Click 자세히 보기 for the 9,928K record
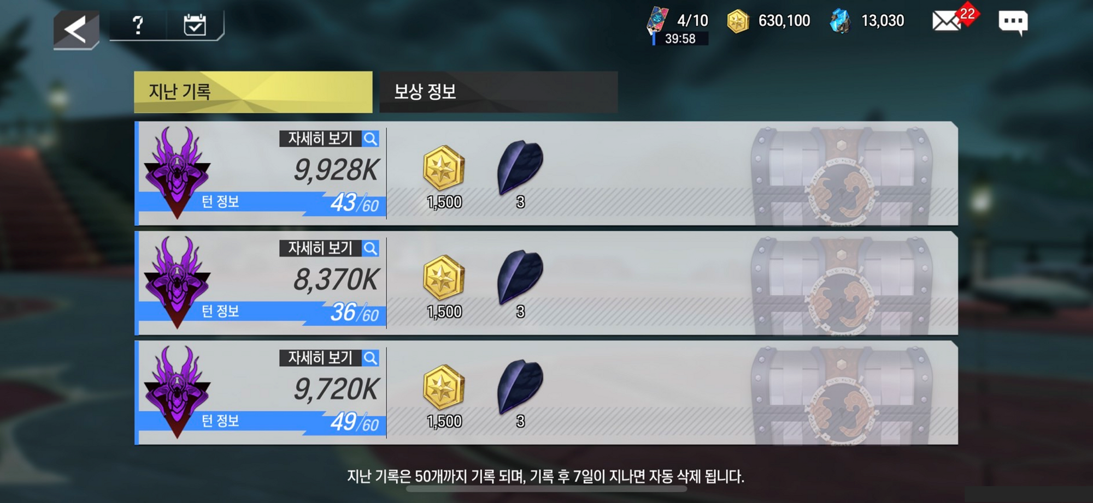 pyautogui.click(x=330, y=139)
